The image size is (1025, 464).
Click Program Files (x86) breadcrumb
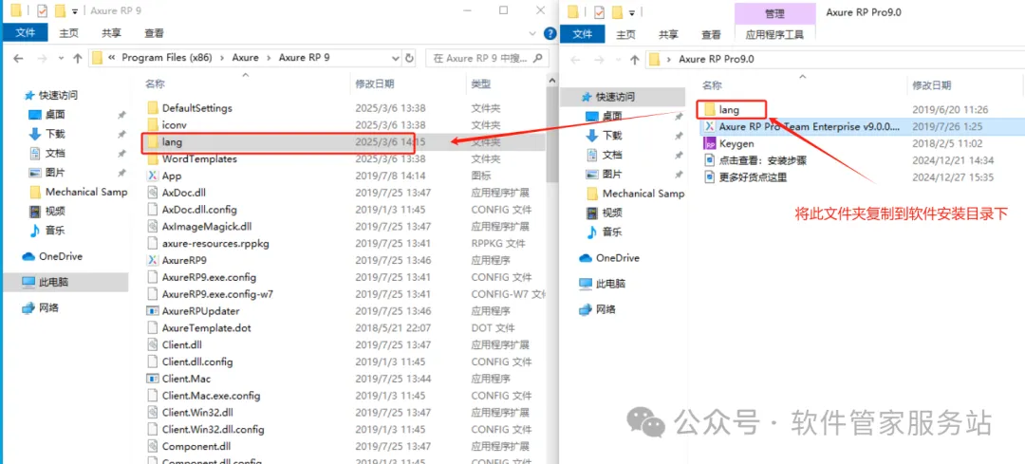tap(167, 58)
